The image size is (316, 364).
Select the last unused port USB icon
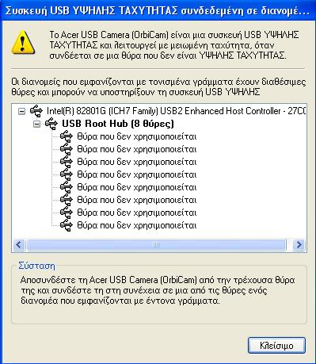pyautogui.click(x=66, y=225)
